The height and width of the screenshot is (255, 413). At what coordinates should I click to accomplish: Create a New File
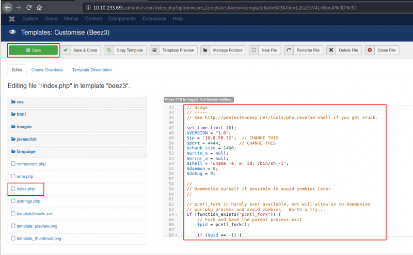click(265, 50)
